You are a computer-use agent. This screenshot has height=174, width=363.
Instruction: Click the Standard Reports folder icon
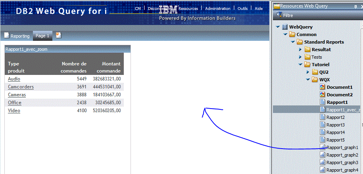click(300, 42)
